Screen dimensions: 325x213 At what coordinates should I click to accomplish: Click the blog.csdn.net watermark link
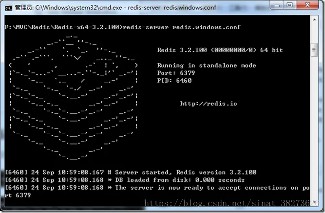[x=227, y=203]
